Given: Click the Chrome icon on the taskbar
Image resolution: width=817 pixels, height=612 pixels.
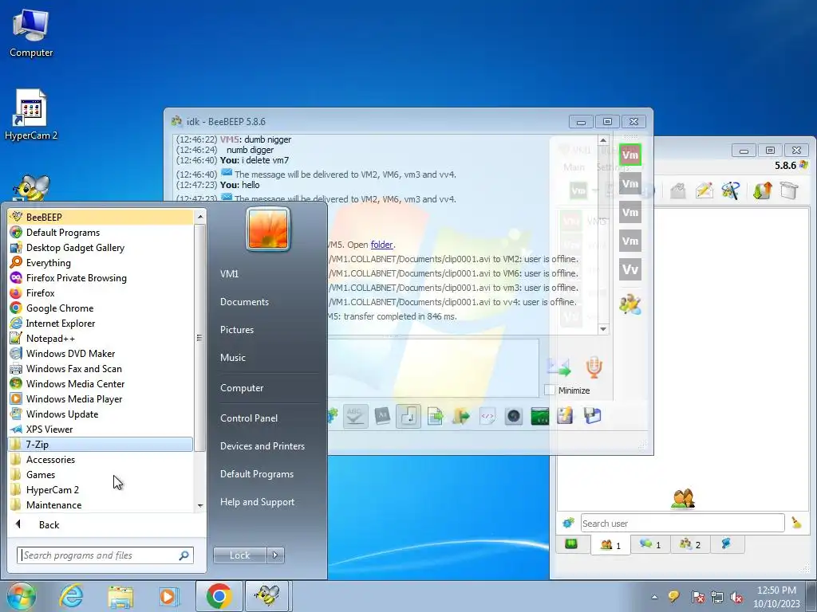Looking at the screenshot, I should (x=219, y=596).
